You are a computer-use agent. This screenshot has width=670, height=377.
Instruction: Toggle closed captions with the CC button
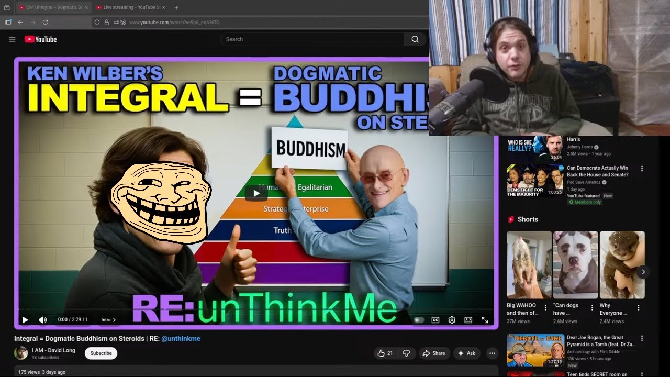tap(435, 320)
